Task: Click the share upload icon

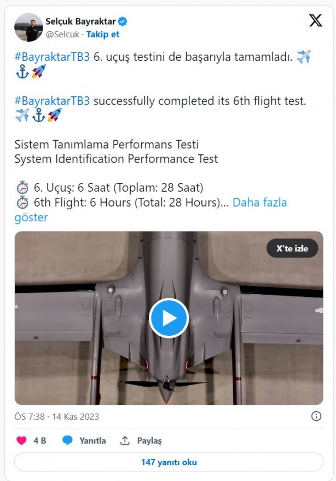Action: pos(125,440)
